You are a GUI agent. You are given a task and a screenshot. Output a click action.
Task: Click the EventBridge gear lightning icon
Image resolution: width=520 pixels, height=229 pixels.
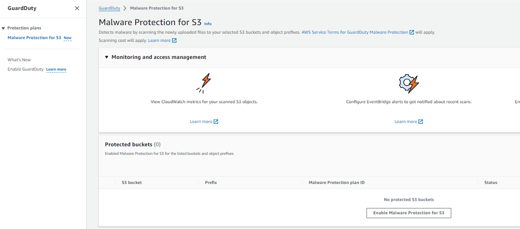(409, 84)
